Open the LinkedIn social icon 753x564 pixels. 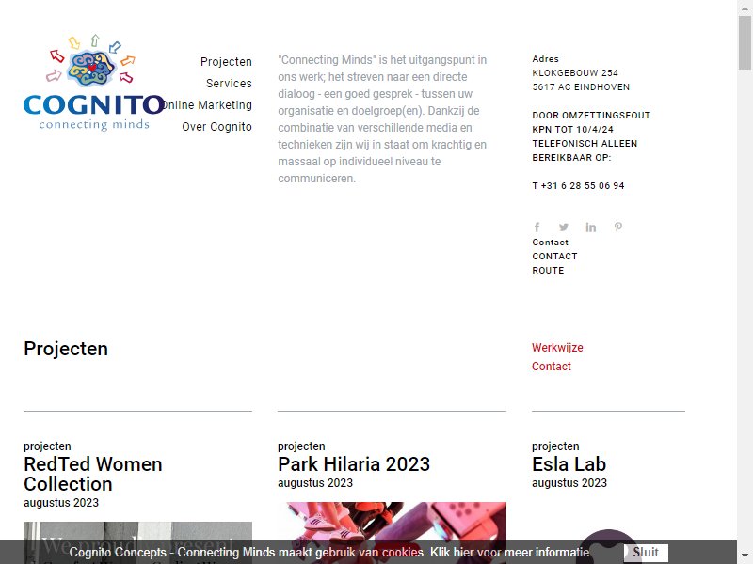pyautogui.click(x=591, y=227)
